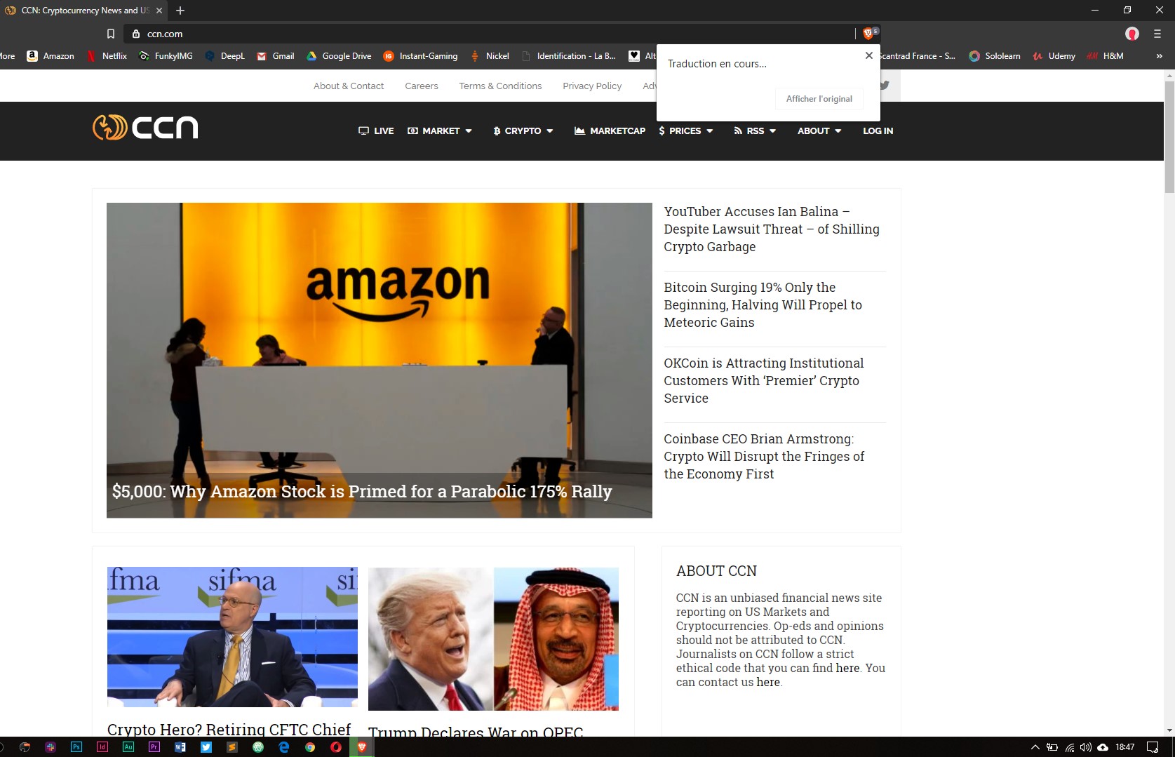Viewport: 1175px width, 757px height.
Task: Open the Google Drive bookmark
Action: [x=339, y=56]
